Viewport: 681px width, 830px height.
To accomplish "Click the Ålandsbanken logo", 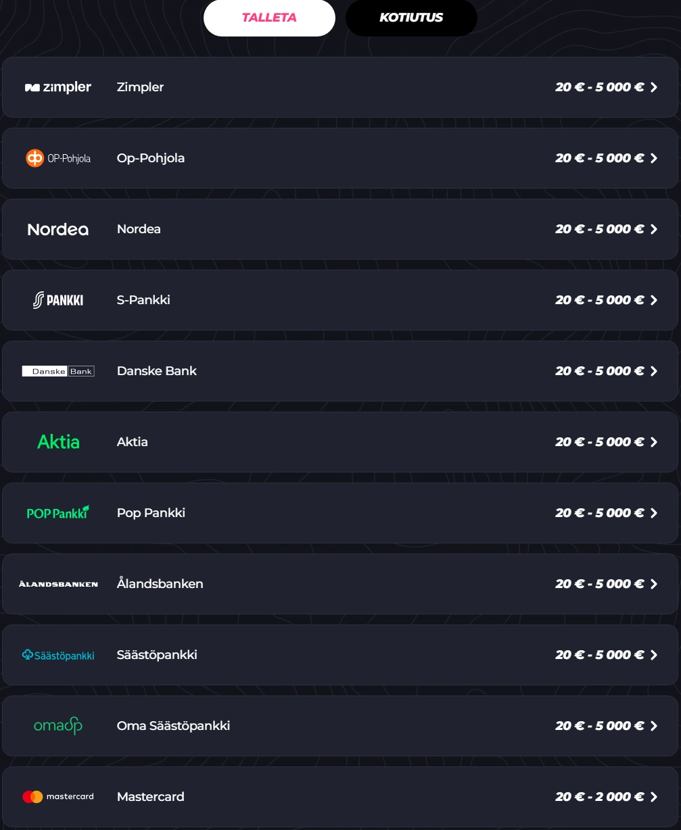I will [x=58, y=584].
